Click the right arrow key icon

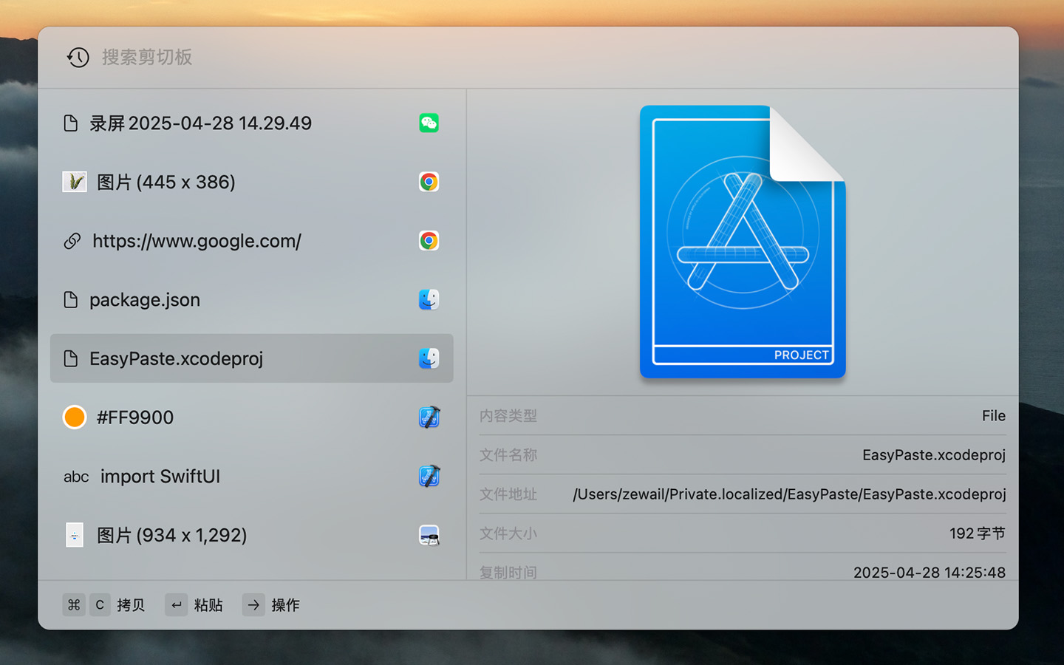(253, 605)
